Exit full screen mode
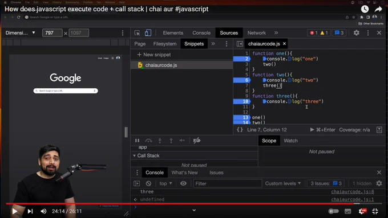This screenshot has width=388, height=218. 375,211
